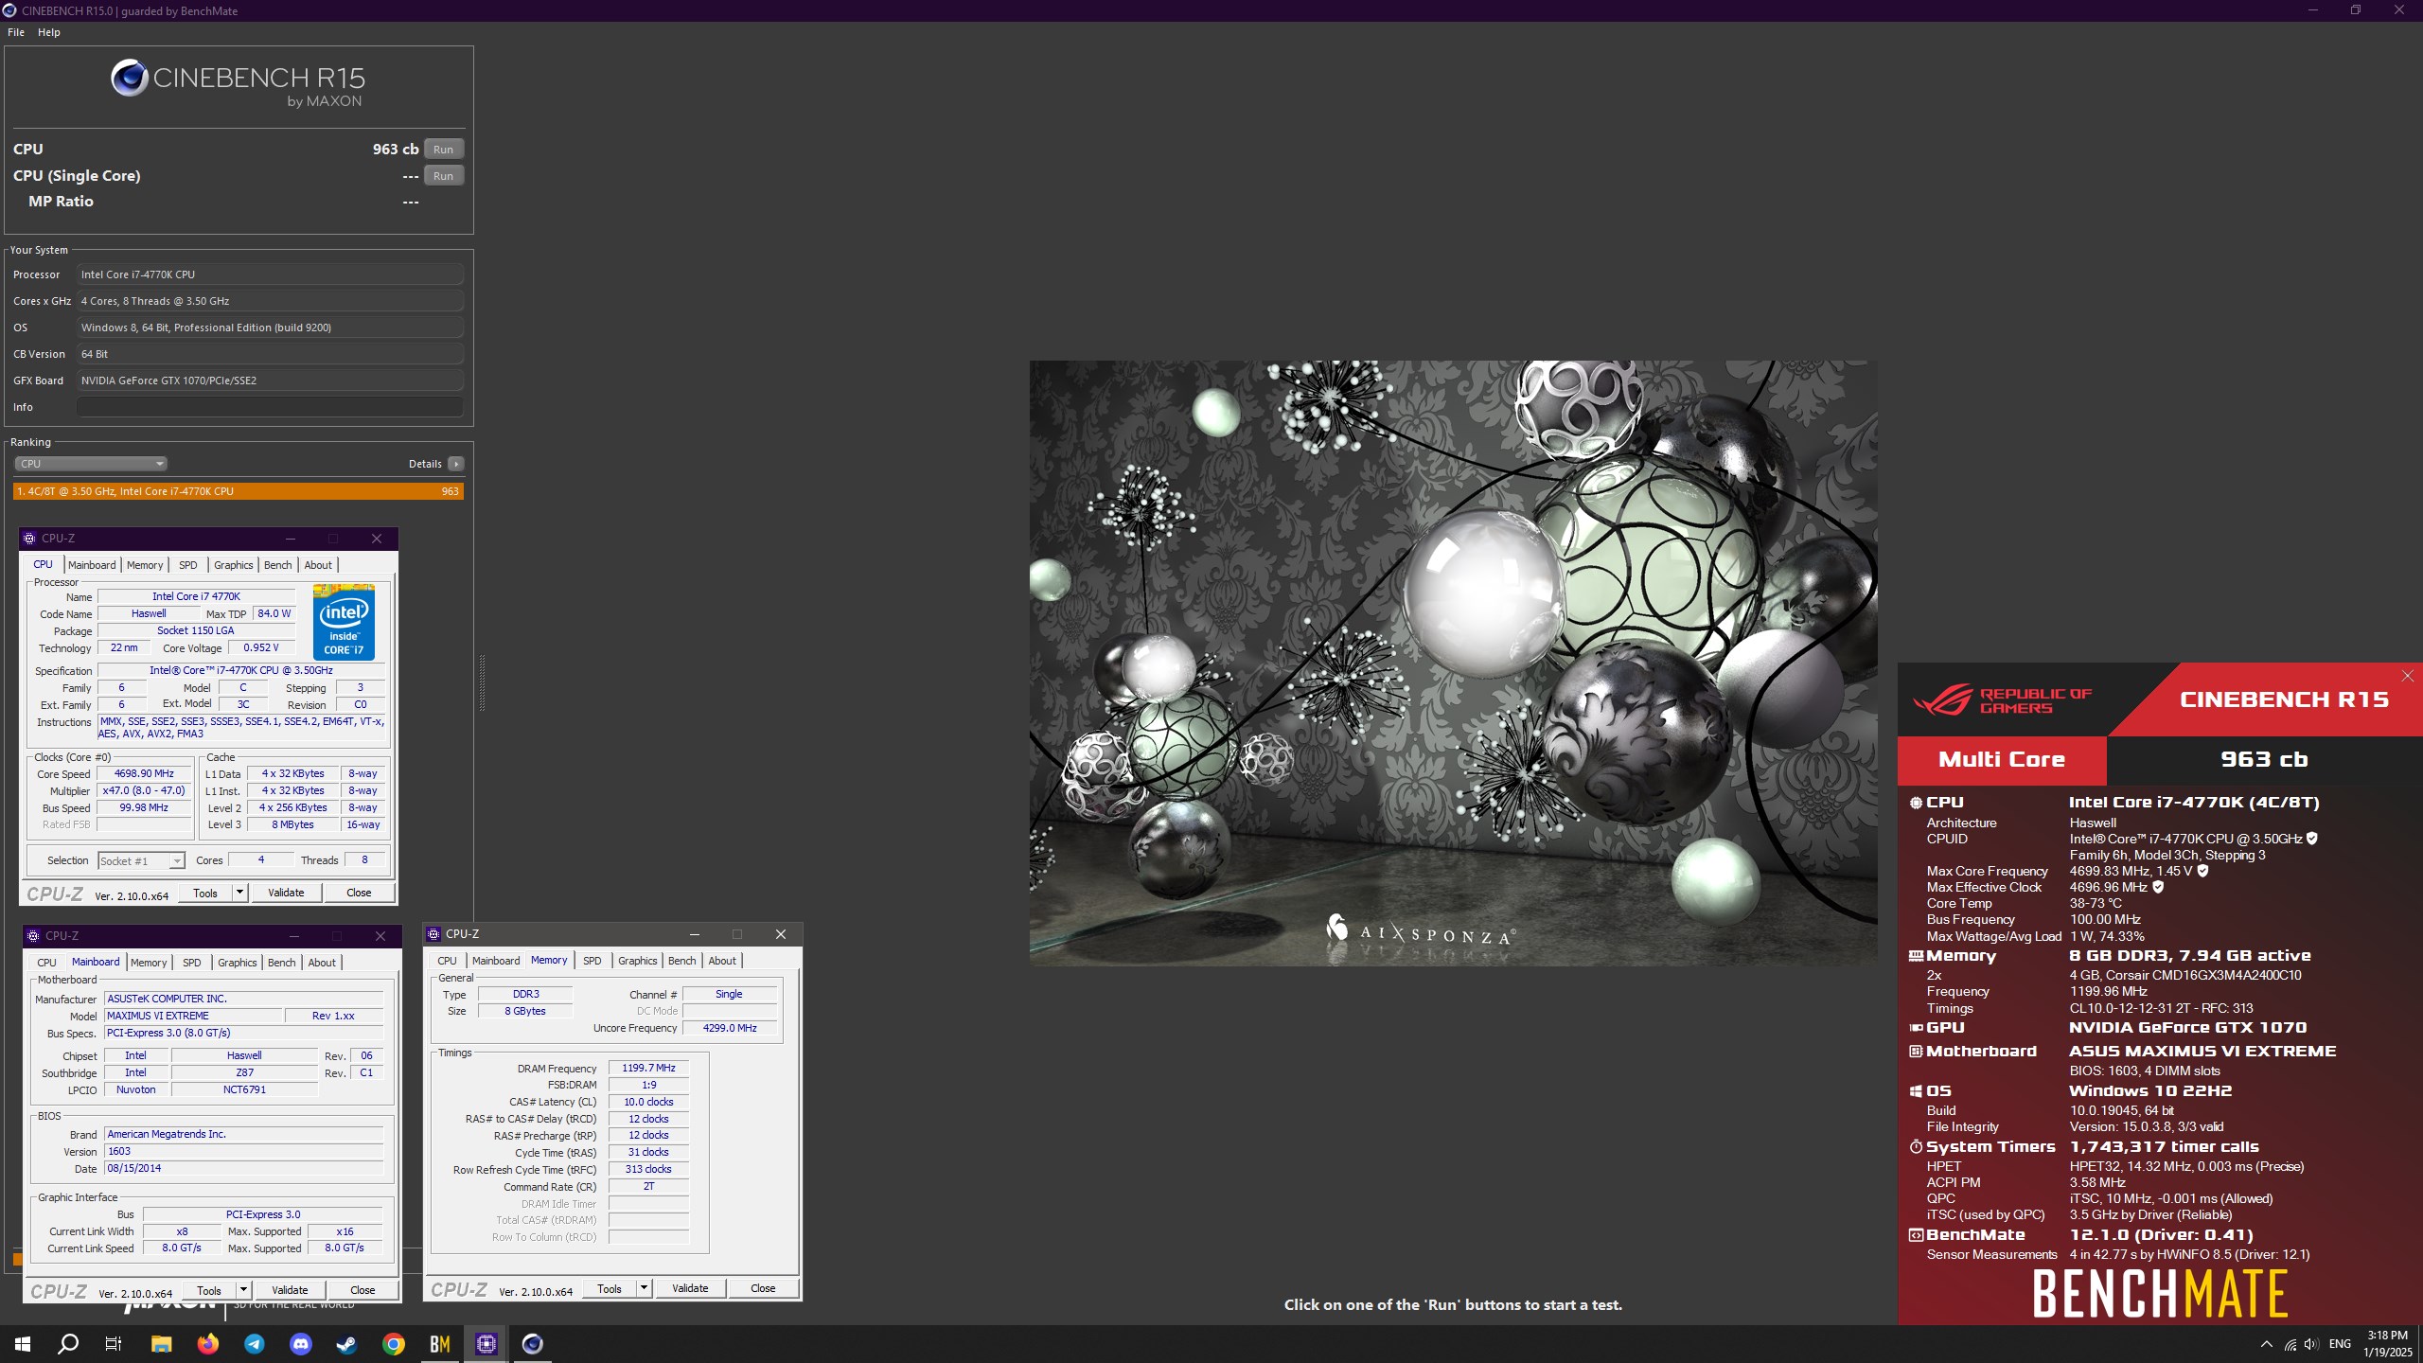Open the ranking CPU dropdown
Image resolution: width=2423 pixels, height=1363 pixels.
[x=91, y=464]
